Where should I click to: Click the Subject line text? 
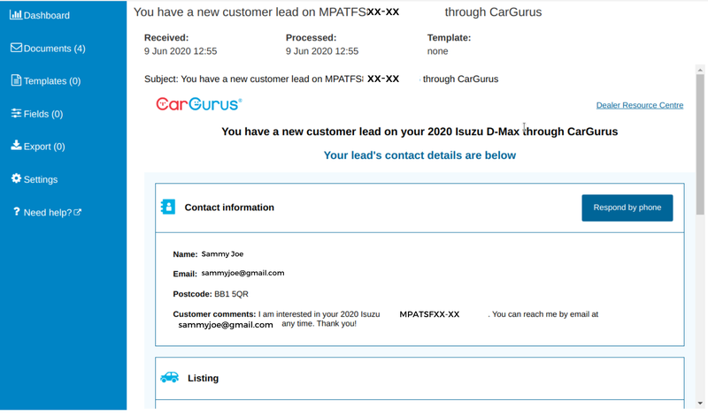[x=321, y=79]
